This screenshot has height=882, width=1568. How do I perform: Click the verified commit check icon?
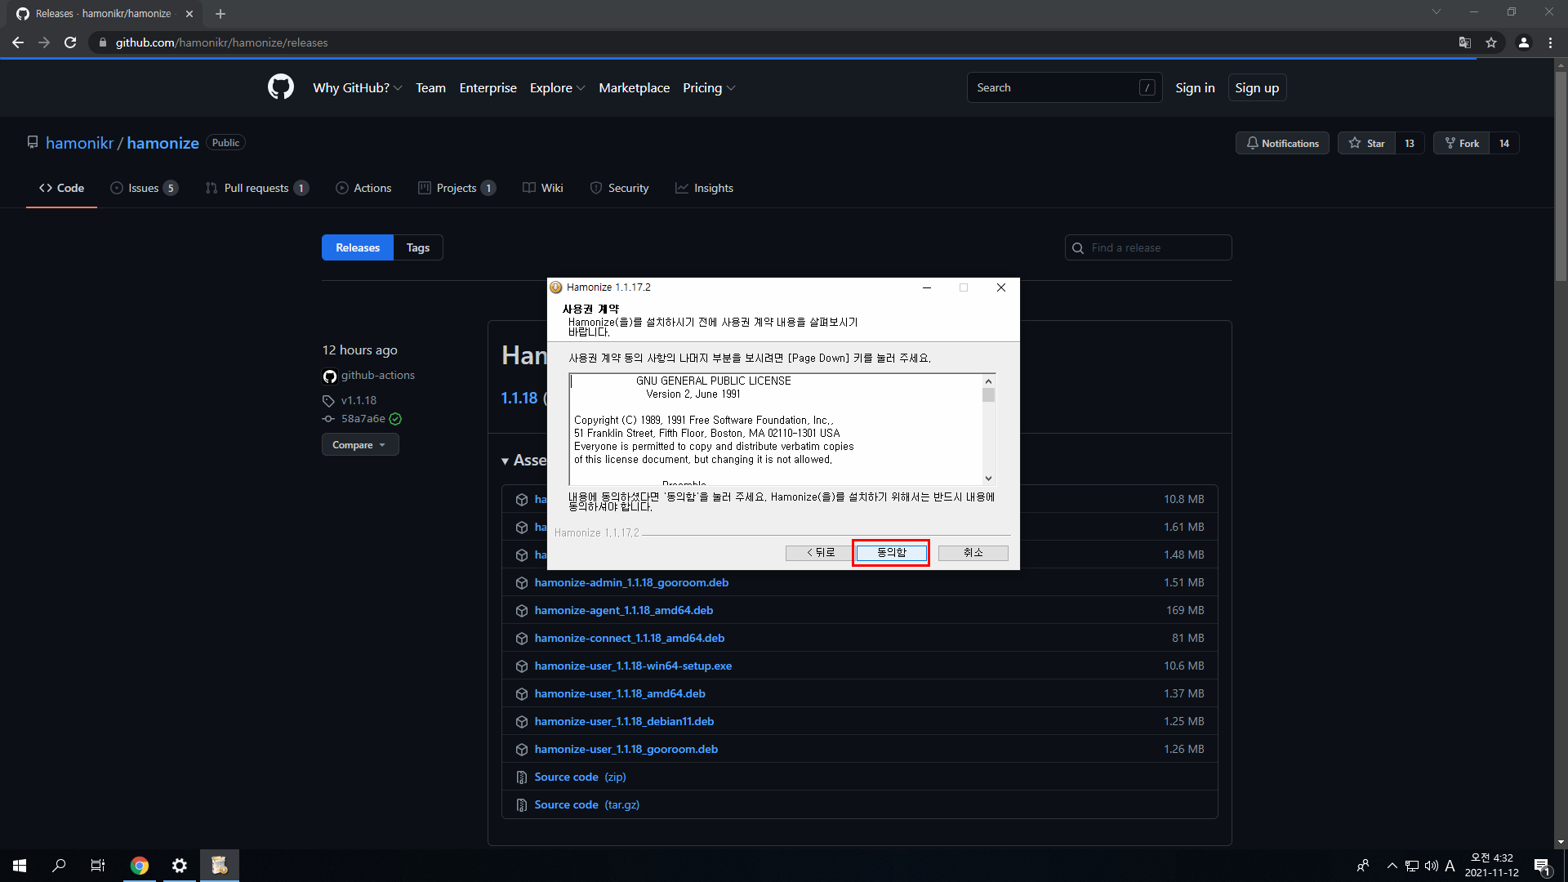pos(395,419)
